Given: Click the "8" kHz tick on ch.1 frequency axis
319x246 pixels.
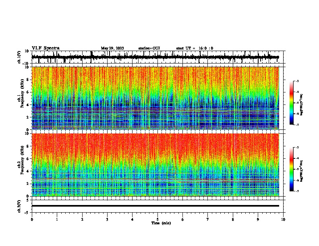Looking at the screenshot, I should tap(28, 80).
